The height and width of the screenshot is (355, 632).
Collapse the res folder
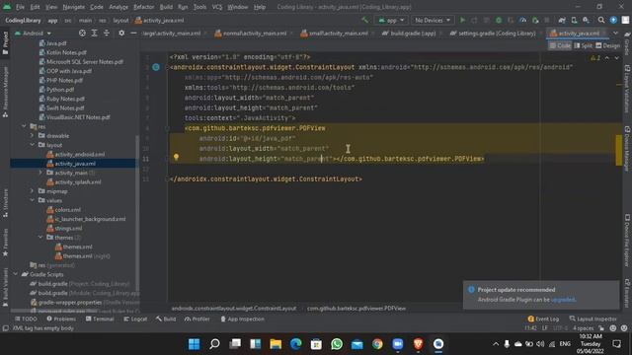[24, 126]
